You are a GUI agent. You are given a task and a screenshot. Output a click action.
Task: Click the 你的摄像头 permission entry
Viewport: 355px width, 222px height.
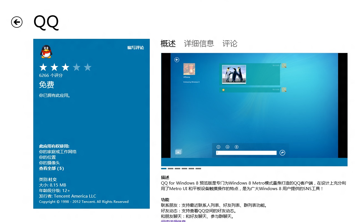[x=49, y=163]
